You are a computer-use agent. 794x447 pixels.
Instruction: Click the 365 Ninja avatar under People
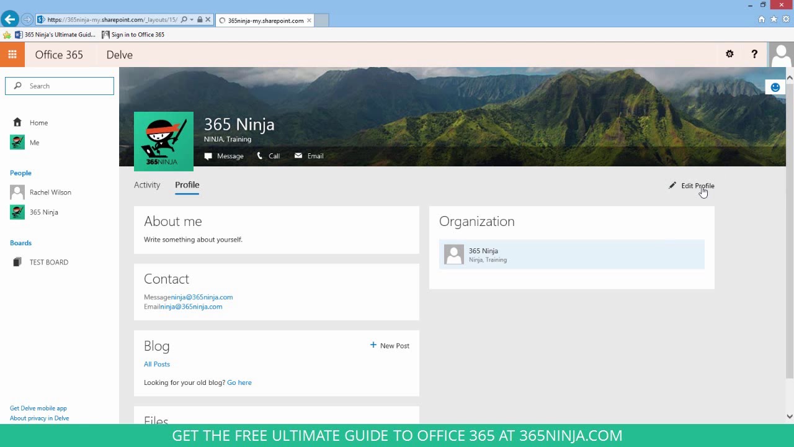click(x=17, y=212)
